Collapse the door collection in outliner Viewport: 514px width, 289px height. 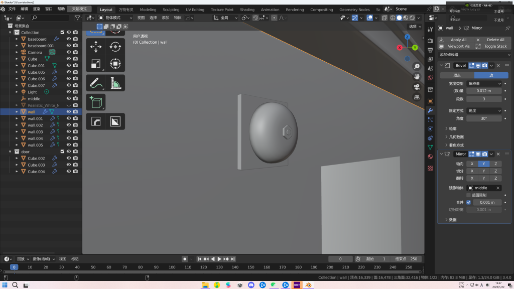10,152
